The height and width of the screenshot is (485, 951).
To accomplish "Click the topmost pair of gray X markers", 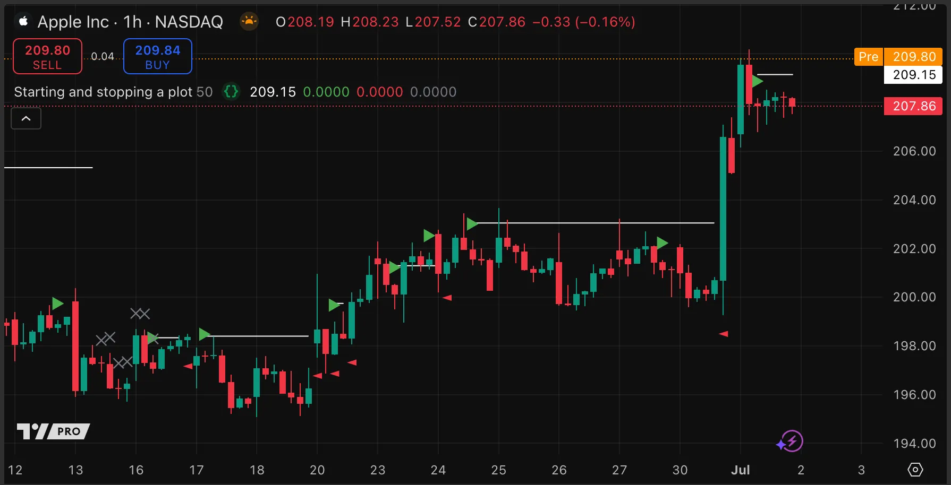I will (140, 314).
